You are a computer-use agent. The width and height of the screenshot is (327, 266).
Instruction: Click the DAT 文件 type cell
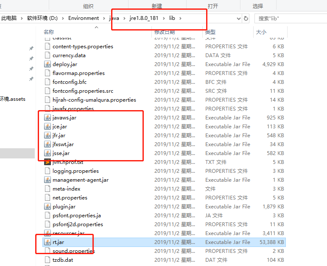coord(216,260)
